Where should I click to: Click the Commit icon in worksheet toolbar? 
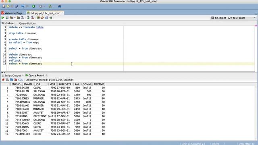tap(28, 18)
